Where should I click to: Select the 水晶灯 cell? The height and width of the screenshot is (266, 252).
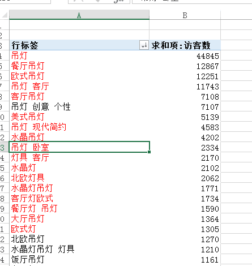click(x=79, y=168)
